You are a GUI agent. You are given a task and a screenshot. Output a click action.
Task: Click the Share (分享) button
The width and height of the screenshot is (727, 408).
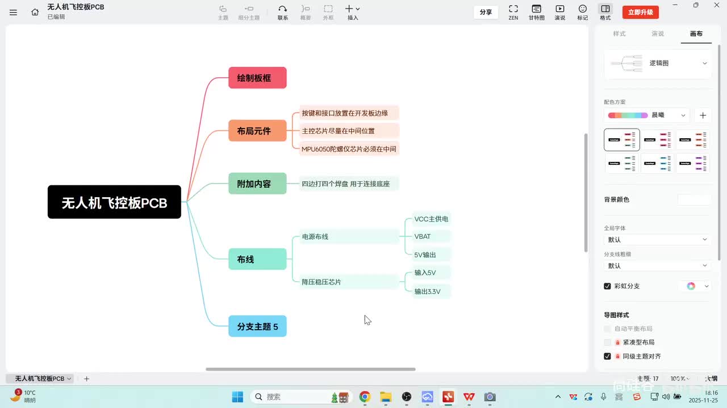point(486,12)
